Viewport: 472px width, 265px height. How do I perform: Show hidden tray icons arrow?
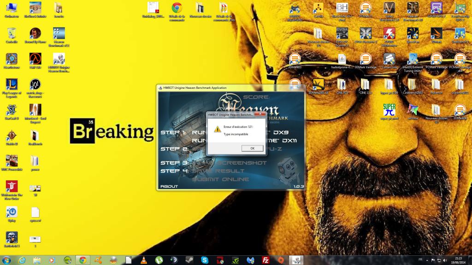(427, 260)
